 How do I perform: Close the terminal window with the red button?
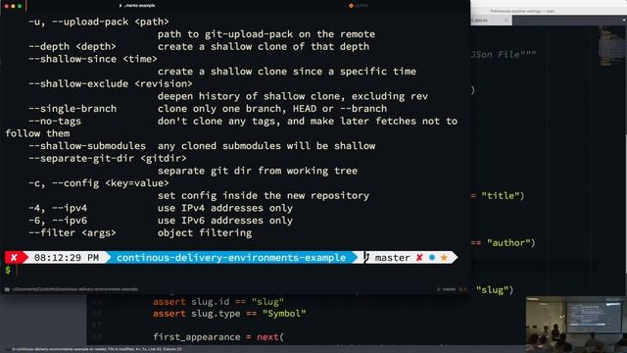click(7, 6)
